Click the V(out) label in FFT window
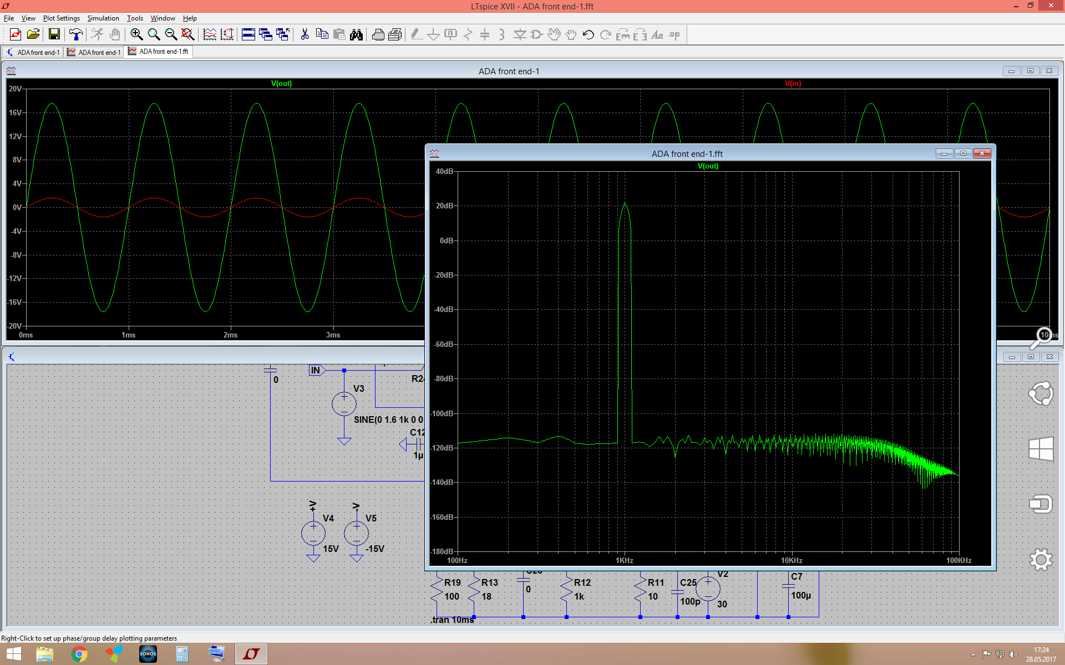Image resolution: width=1065 pixels, height=665 pixels. pyautogui.click(x=708, y=166)
